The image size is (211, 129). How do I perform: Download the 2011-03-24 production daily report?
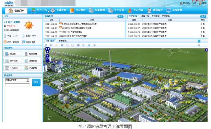(202, 32)
